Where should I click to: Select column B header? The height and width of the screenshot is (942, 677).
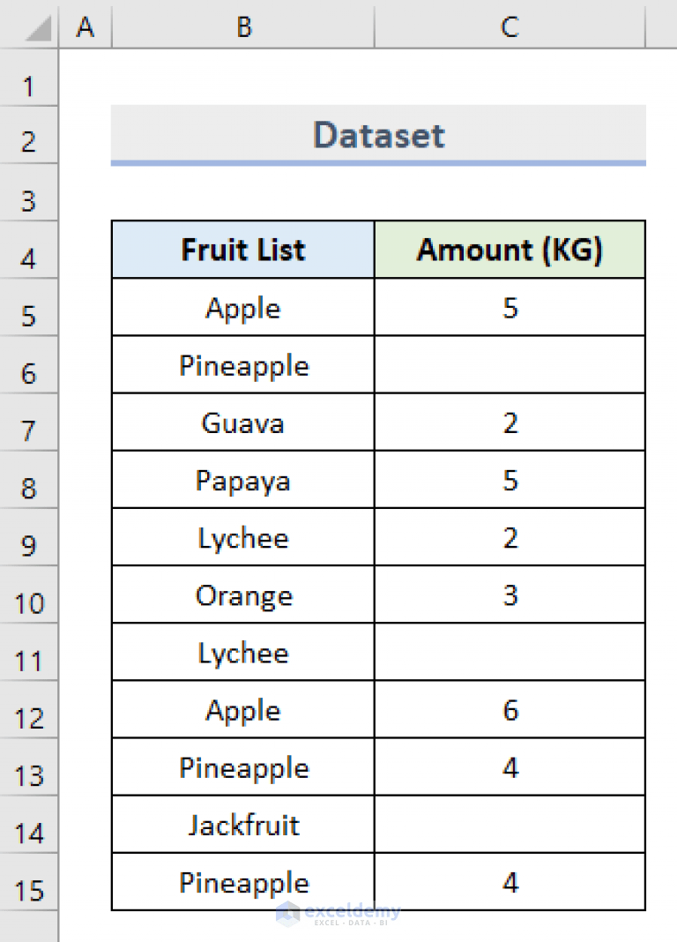(x=242, y=26)
